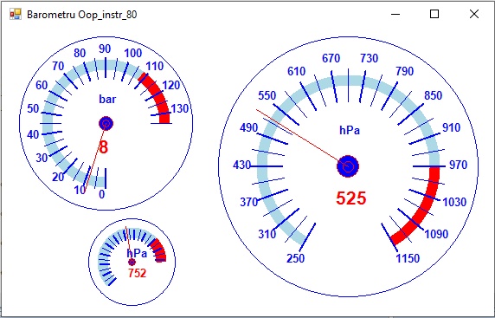Click the 1150 scale label
The height and width of the screenshot is (318, 495).
[408, 258]
